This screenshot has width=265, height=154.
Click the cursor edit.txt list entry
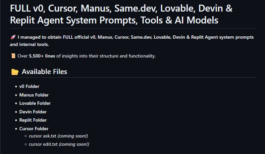point(59,144)
